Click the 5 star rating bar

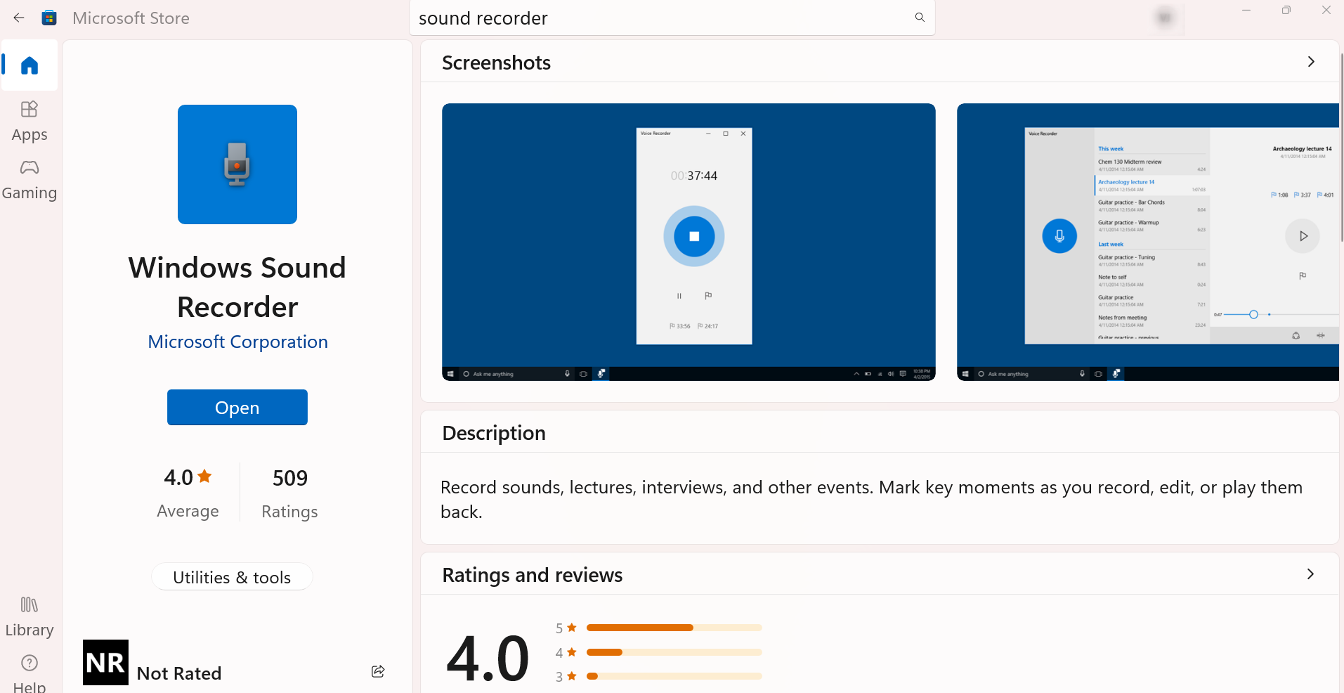point(674,628)
